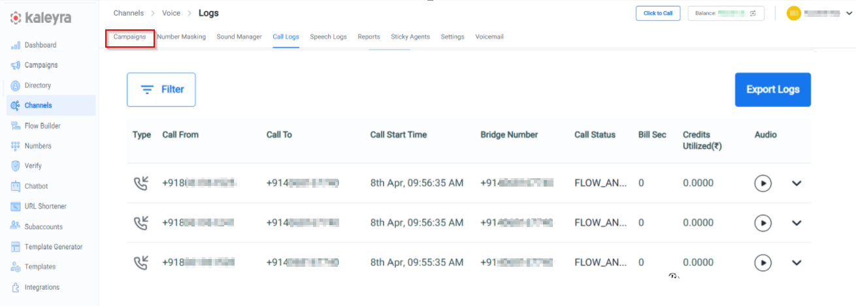Click the 8th Apr, 09:55:35 AM timestamp
856x306 pixels.
click(x=417, y=263)
